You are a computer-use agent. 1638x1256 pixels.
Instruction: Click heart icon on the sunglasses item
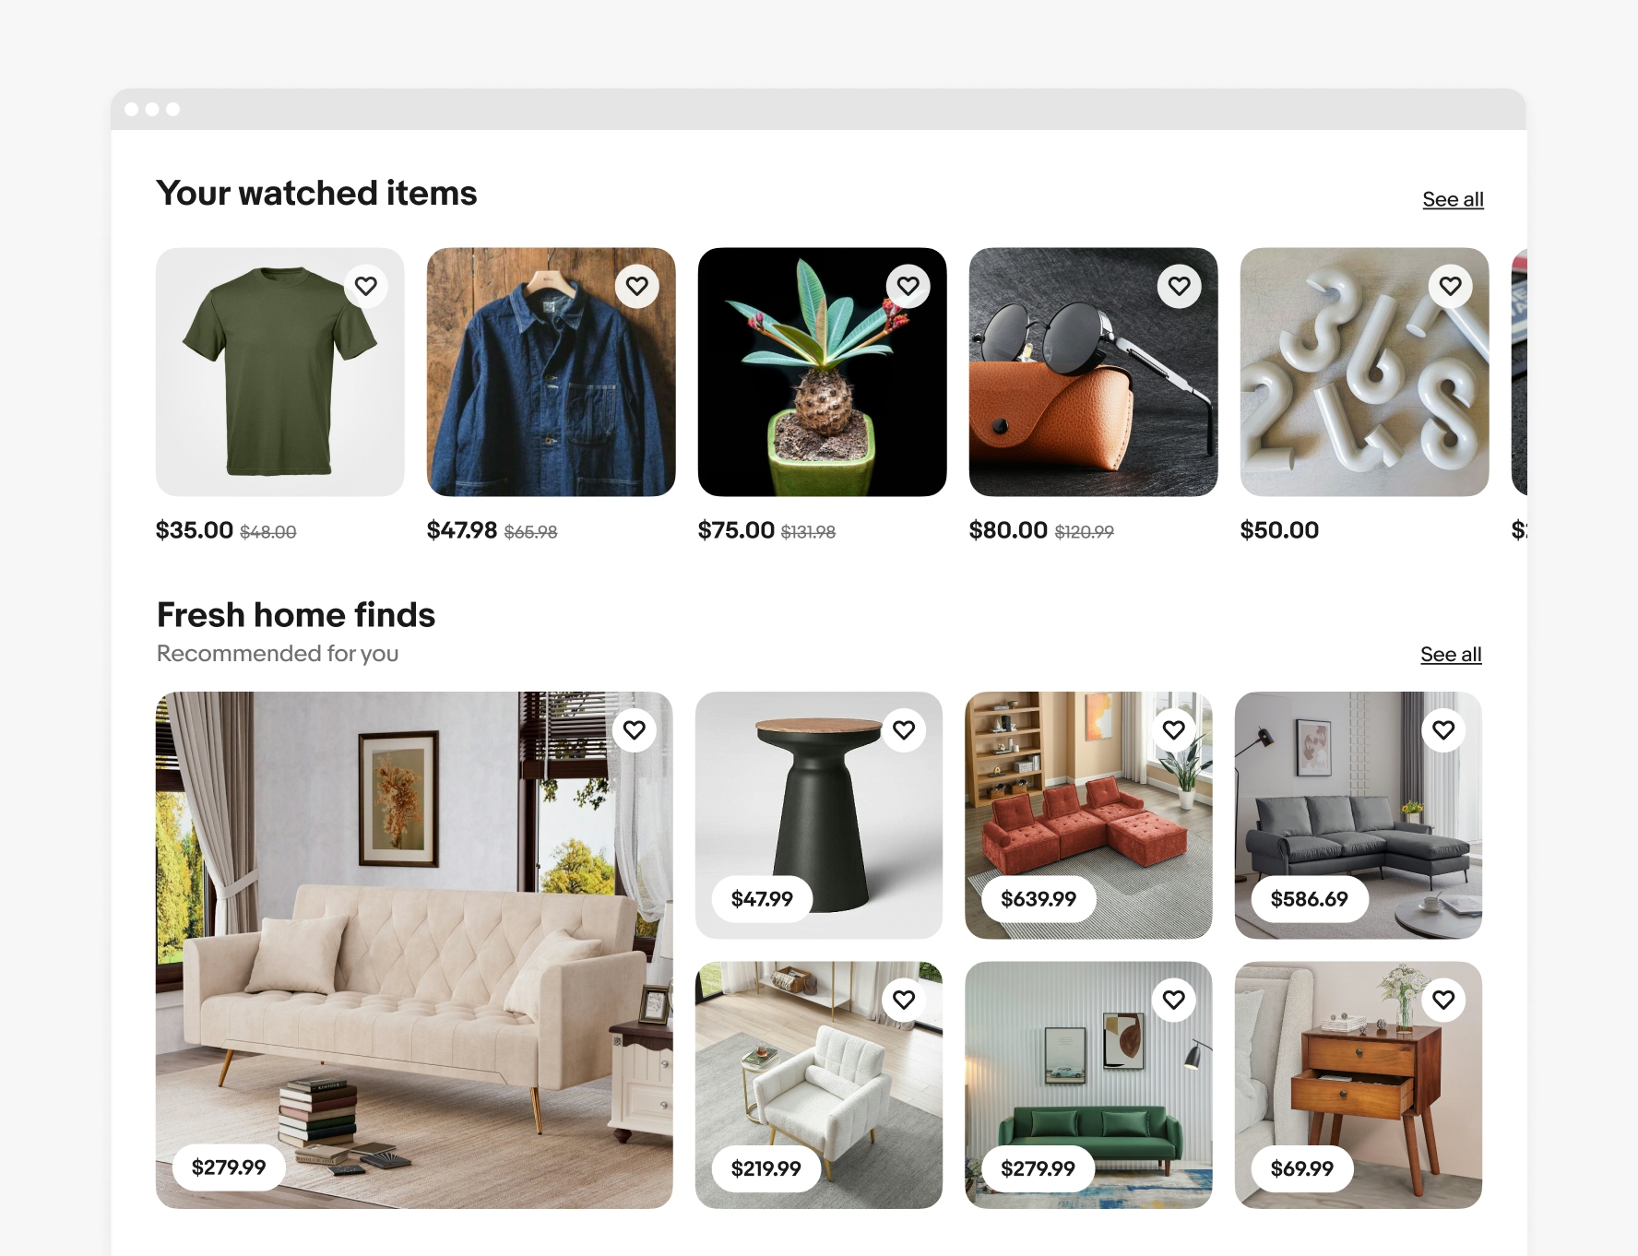pos(1180,286)
